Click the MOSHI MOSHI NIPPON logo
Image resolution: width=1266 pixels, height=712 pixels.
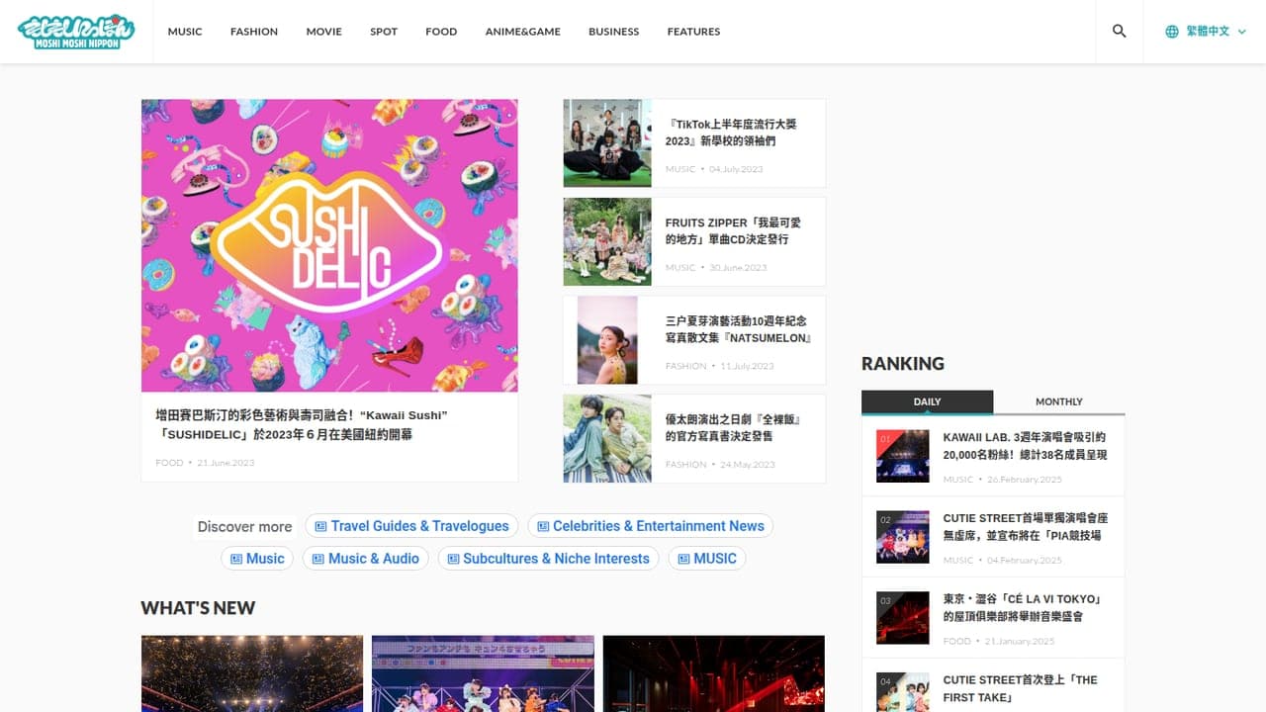[x=76, y=32]
